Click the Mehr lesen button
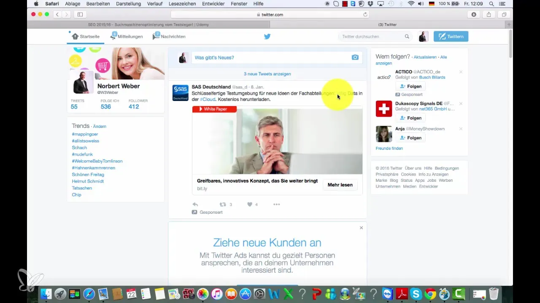The height and width of the screenshot is (303, 540). pos(340,185)
